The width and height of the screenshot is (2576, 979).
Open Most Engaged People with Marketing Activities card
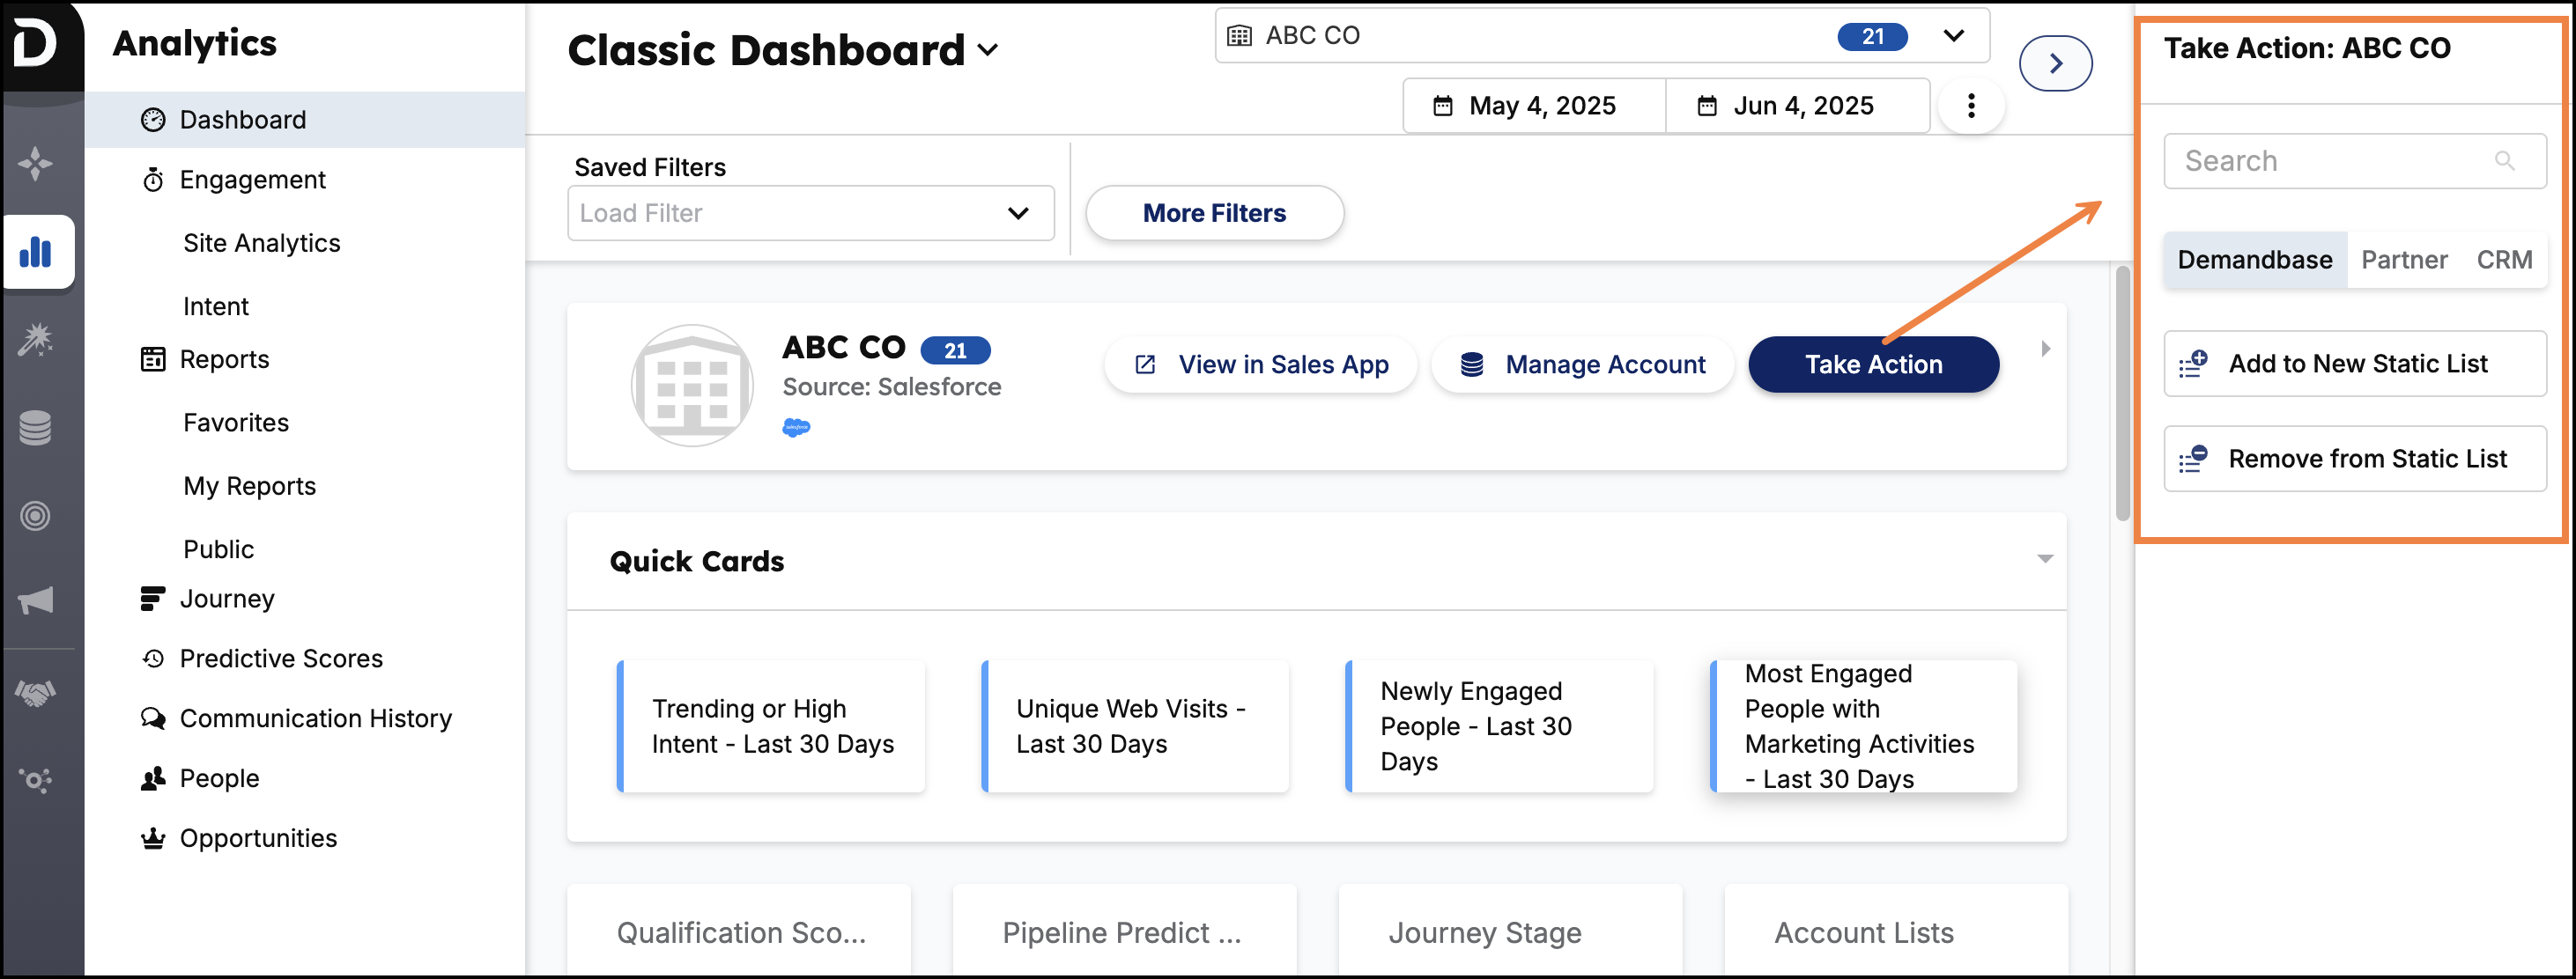pos(1863,726)
